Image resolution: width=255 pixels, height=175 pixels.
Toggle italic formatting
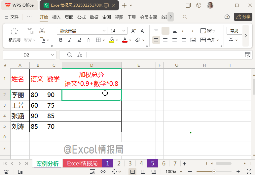tap(70, 40)
